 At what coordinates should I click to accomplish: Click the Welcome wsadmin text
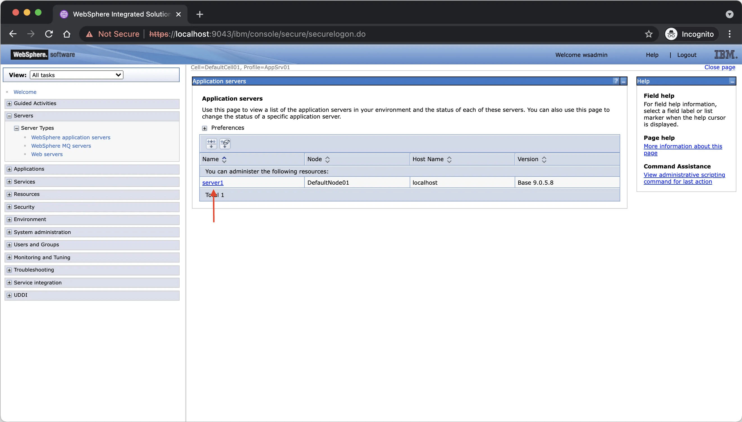pos(581,55)
